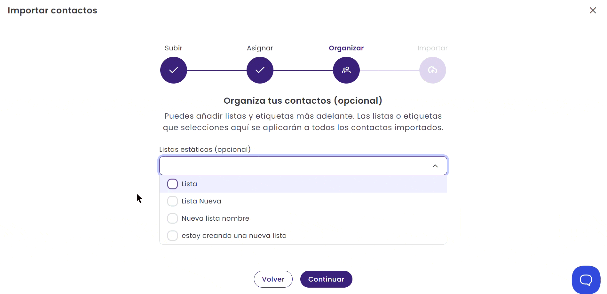Select the Importar step label
607x294 pixels.
pyautogui.click(x=432, y=48)
